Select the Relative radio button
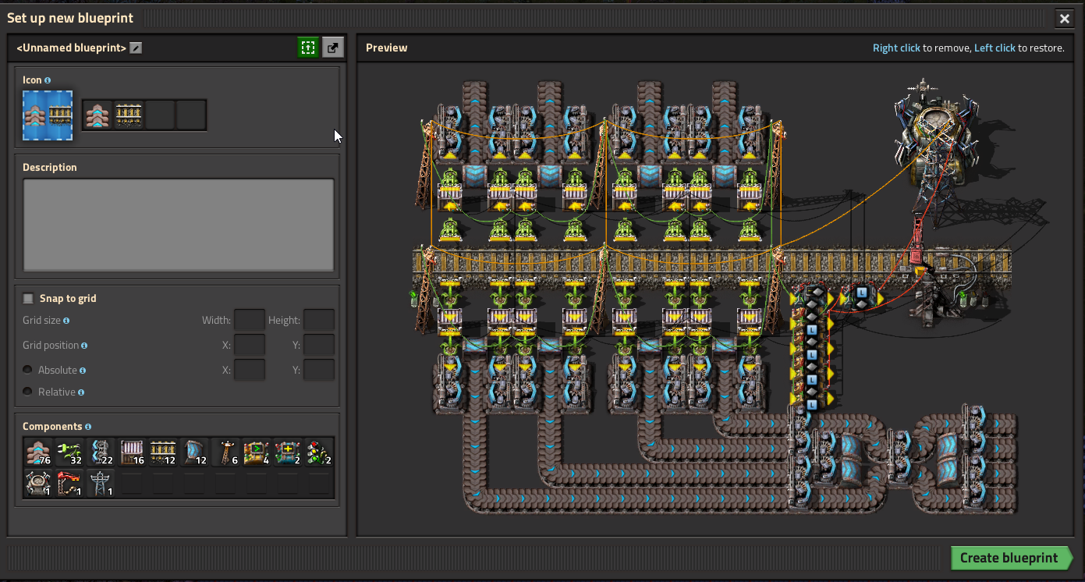 click(x=28, y=392)
